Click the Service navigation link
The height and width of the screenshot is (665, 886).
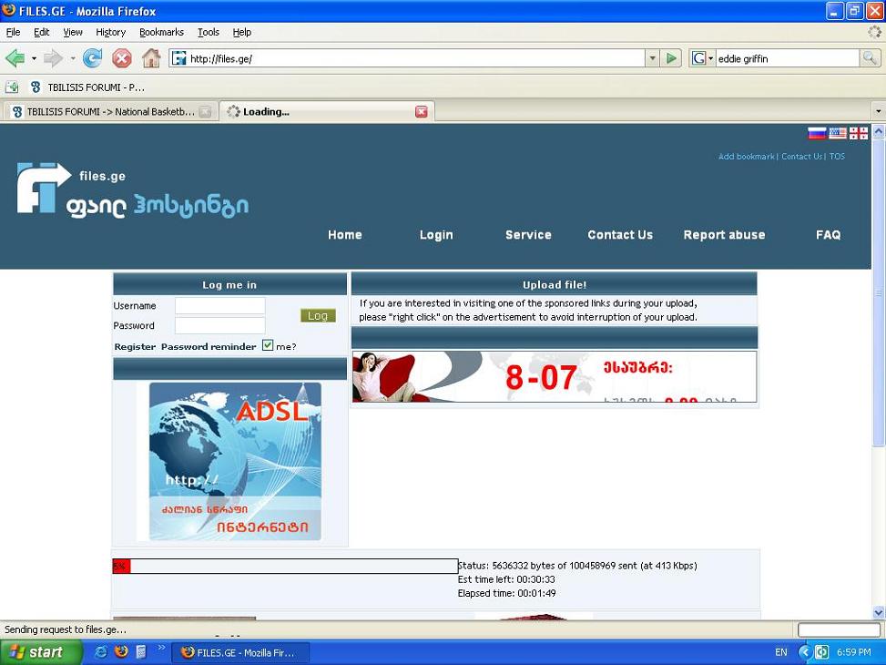[528, 235]
